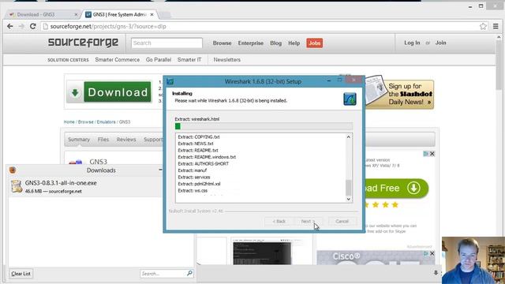Reload the SourceForge page

click(x=33, y=26)
